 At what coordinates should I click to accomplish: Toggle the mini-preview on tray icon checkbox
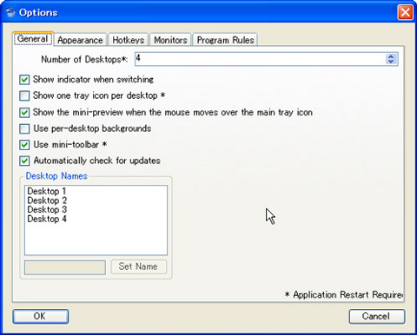(x=24, y=113)
